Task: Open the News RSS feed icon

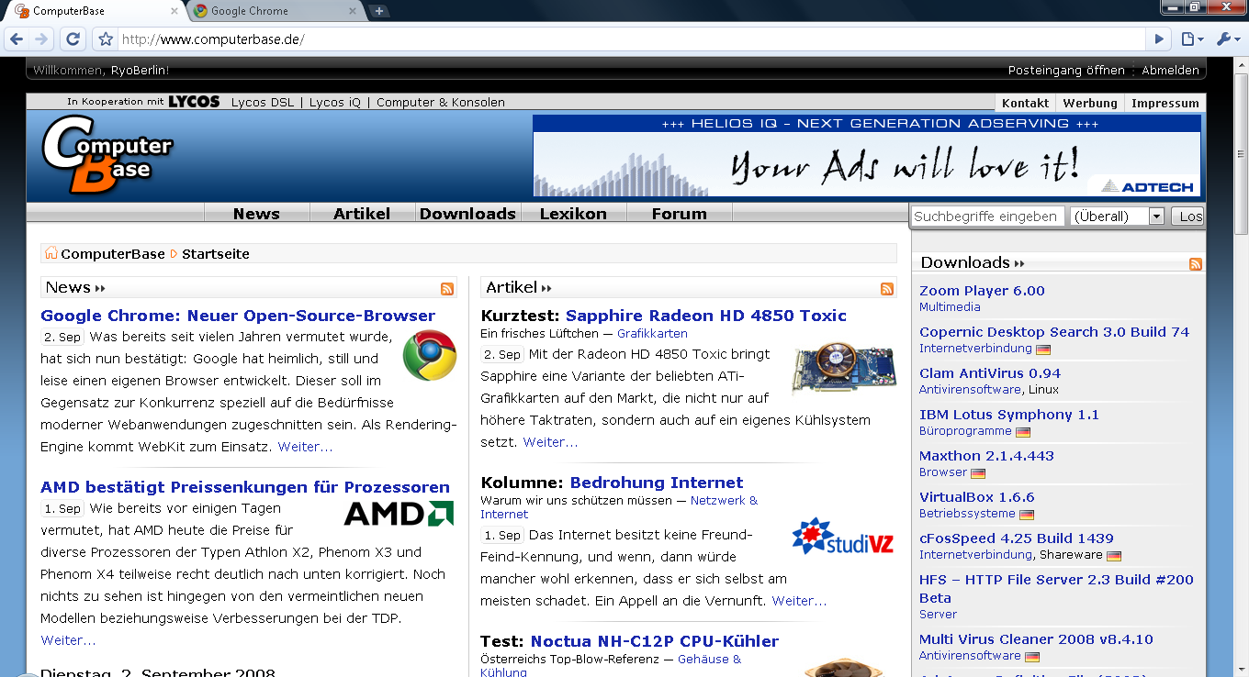Action: 447,289
